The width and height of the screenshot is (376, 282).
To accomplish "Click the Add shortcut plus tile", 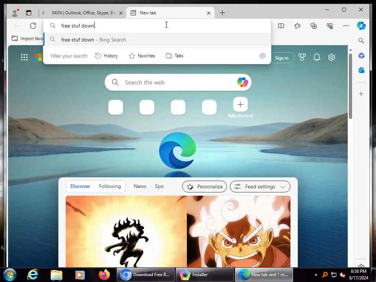I will tap(240, 105).
